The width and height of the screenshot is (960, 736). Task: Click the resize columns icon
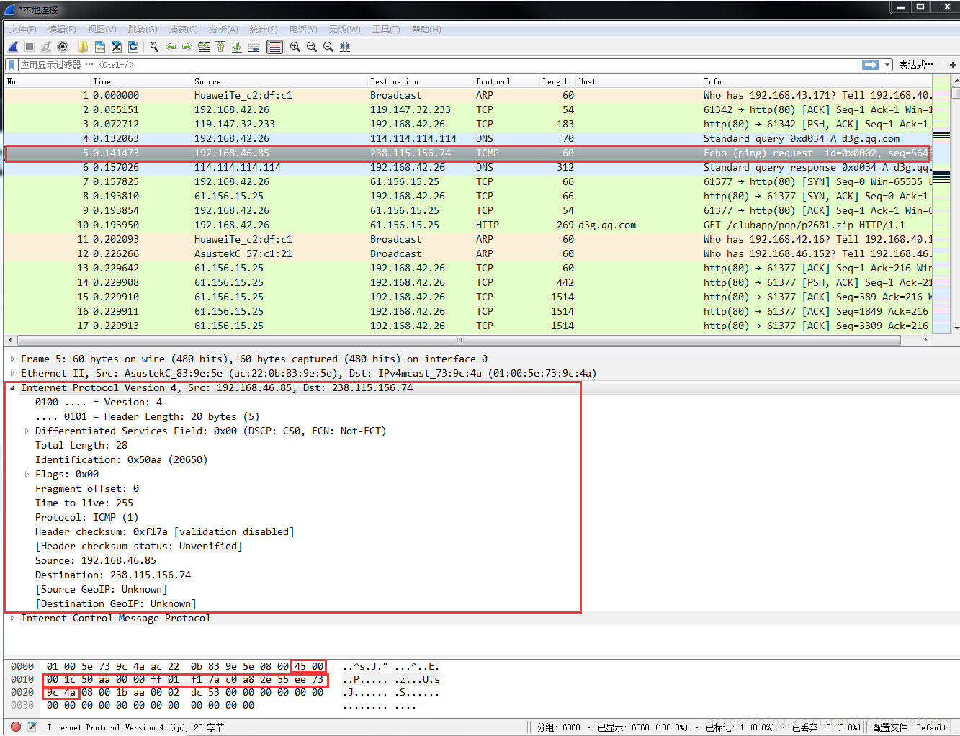pos(345,47)
